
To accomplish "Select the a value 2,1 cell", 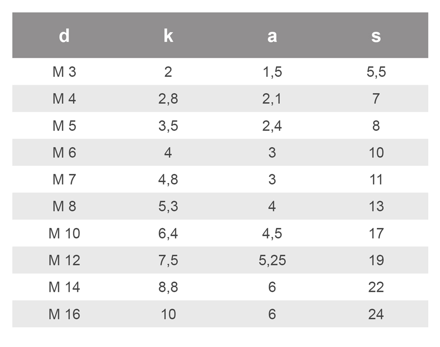I will (272, 99).
